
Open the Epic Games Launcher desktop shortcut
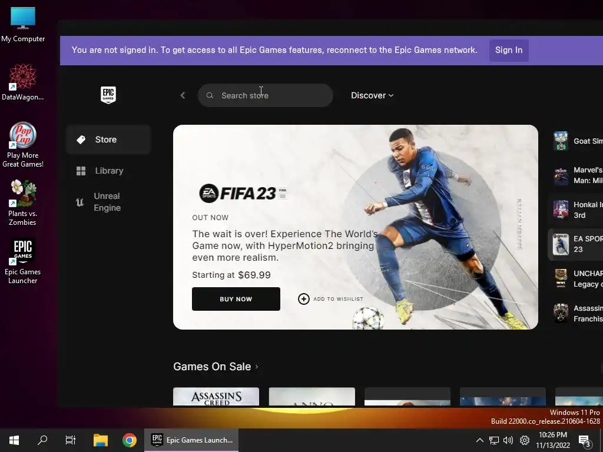point(23,261)
